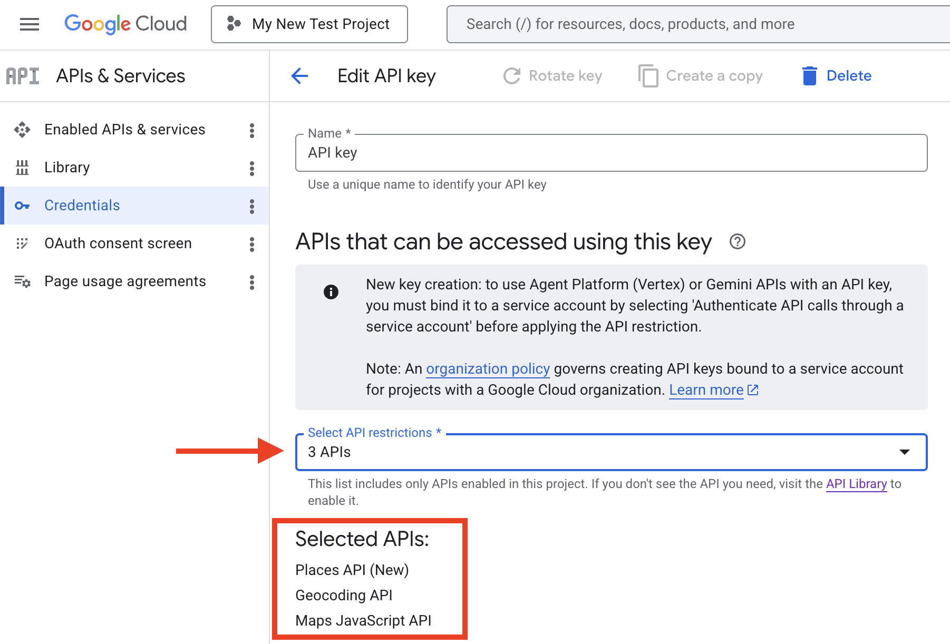Follow the organization policy link
This screenshot has width=950, height=644.
[x=488, y=369]
